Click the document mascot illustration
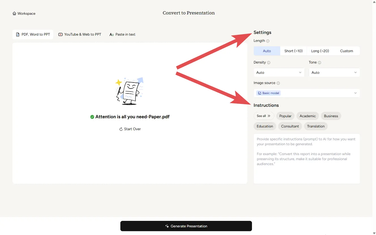The width and height of the screenshot is (376, 235). point(130,91)
